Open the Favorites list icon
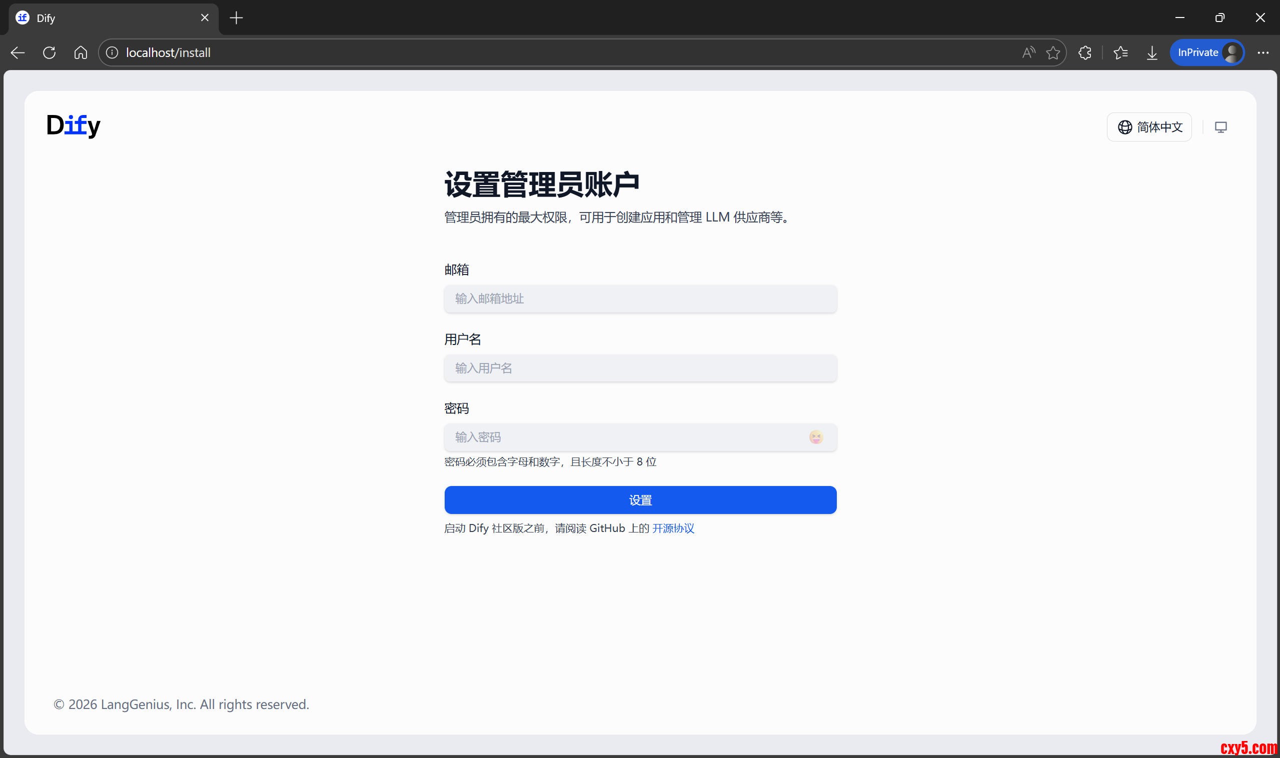This screenshot has height=758, width=1280. (1120, 52)
